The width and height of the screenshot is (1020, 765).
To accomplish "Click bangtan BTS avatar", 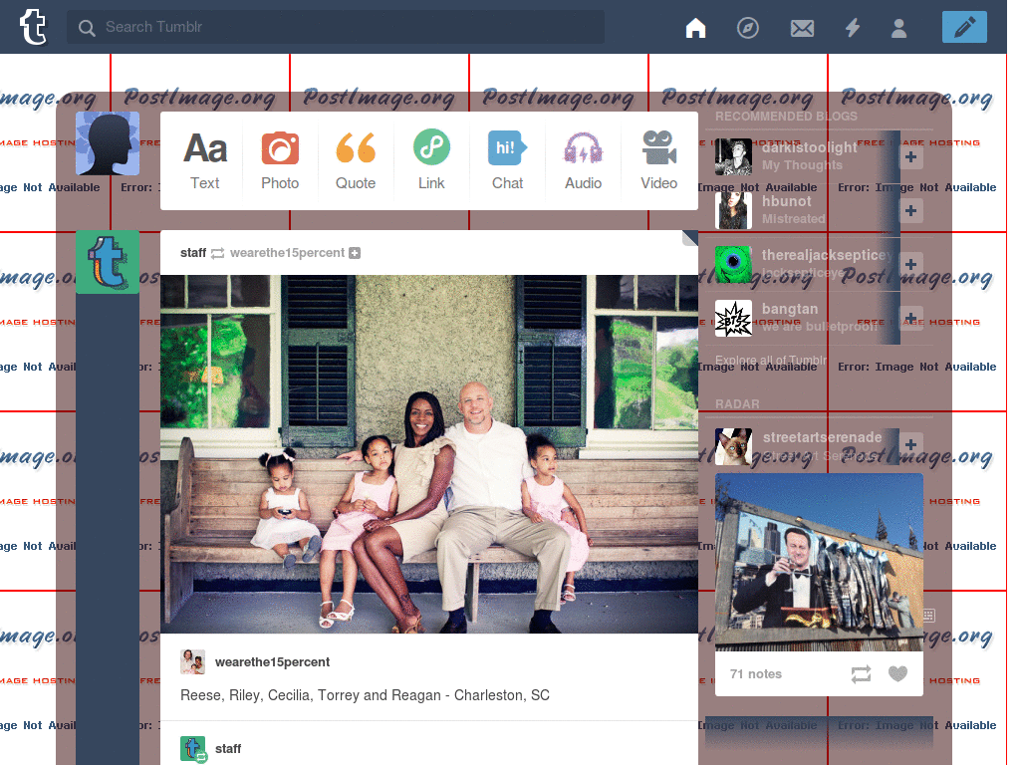I will tap(733, 318).
